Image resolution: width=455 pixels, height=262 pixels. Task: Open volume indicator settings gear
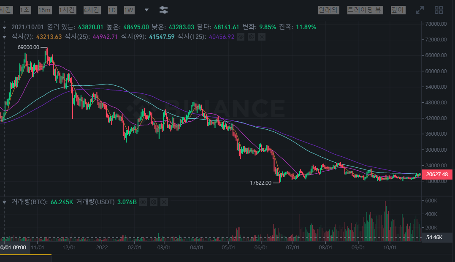click(154, 202)
